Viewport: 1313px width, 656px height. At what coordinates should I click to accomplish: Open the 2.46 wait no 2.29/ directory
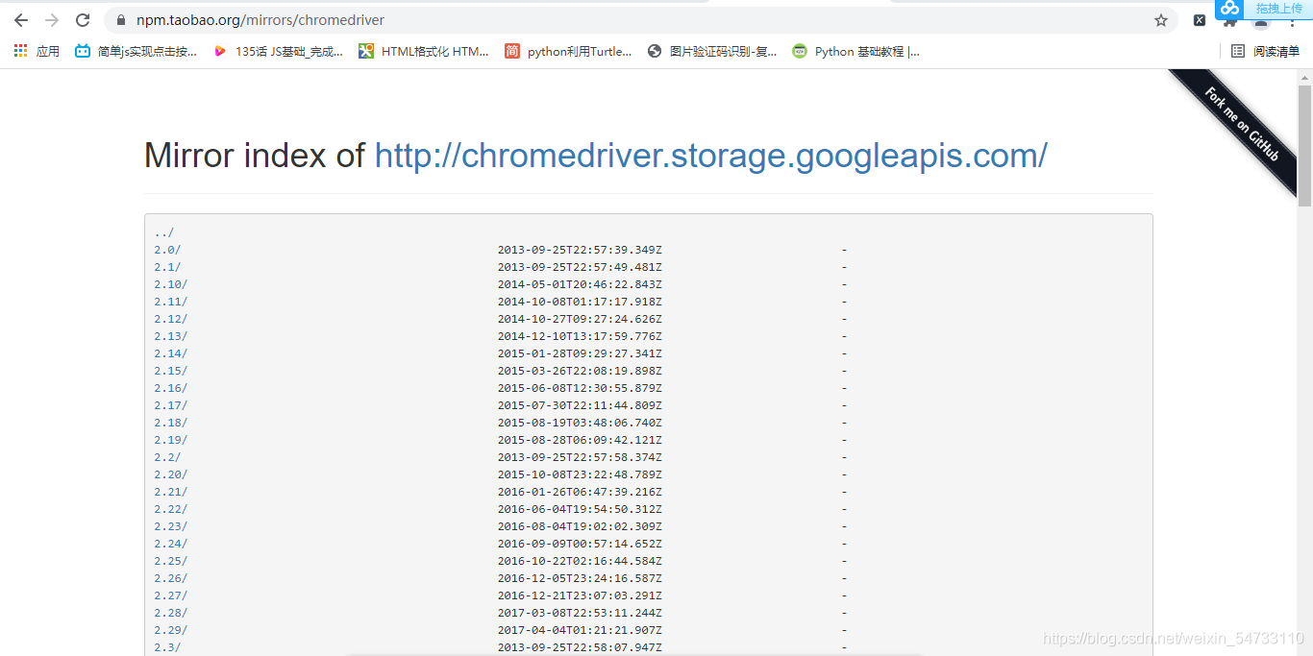[x=170, y=630]
